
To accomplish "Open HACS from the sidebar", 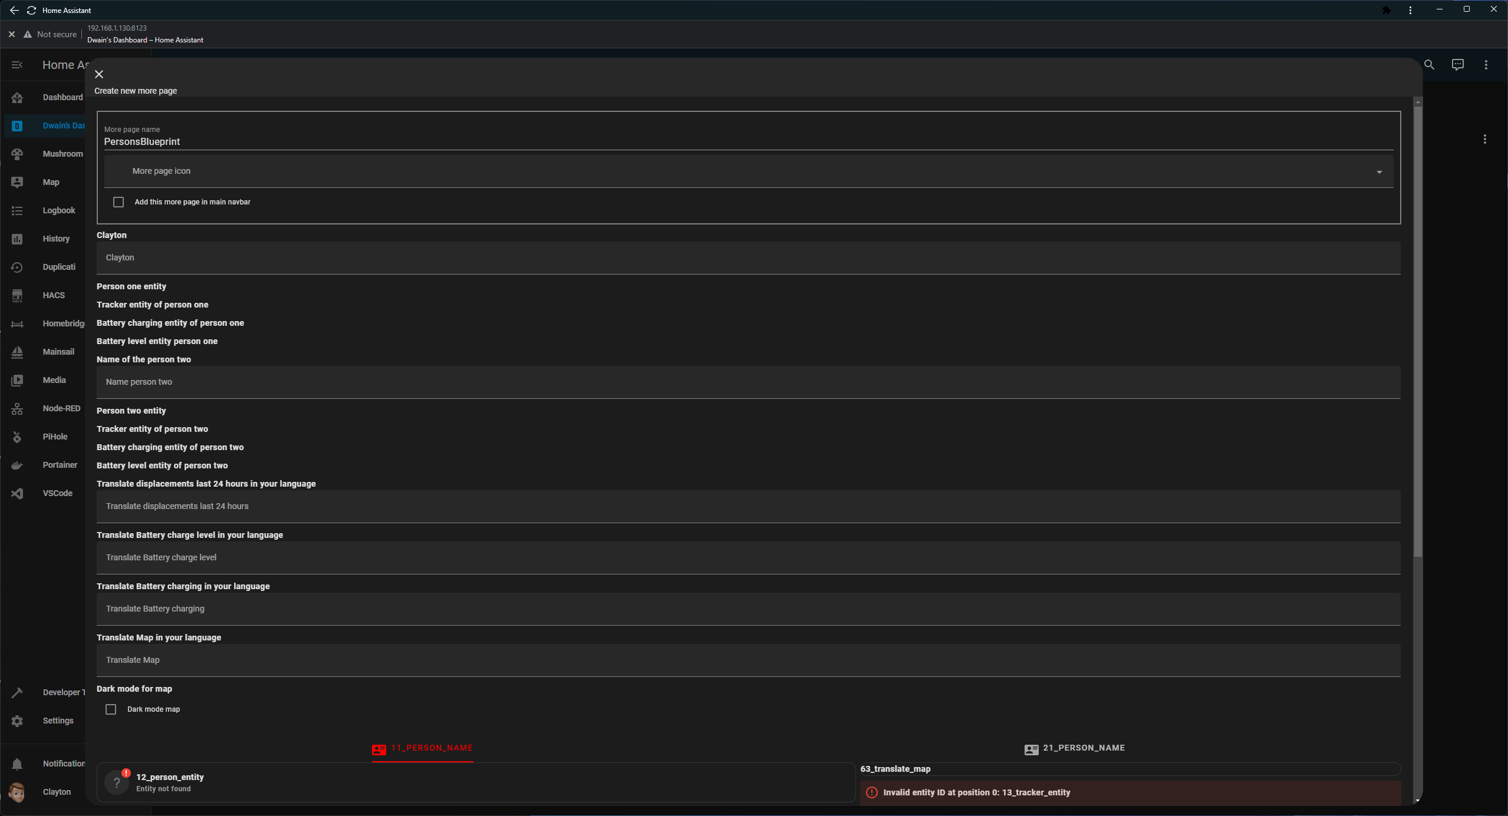I will pyautogui.click(x=53, y=295).
